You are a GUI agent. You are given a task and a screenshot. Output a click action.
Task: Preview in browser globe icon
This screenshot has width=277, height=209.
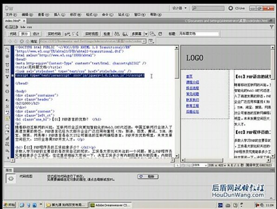pyautogui.click(x=125, y=34)
